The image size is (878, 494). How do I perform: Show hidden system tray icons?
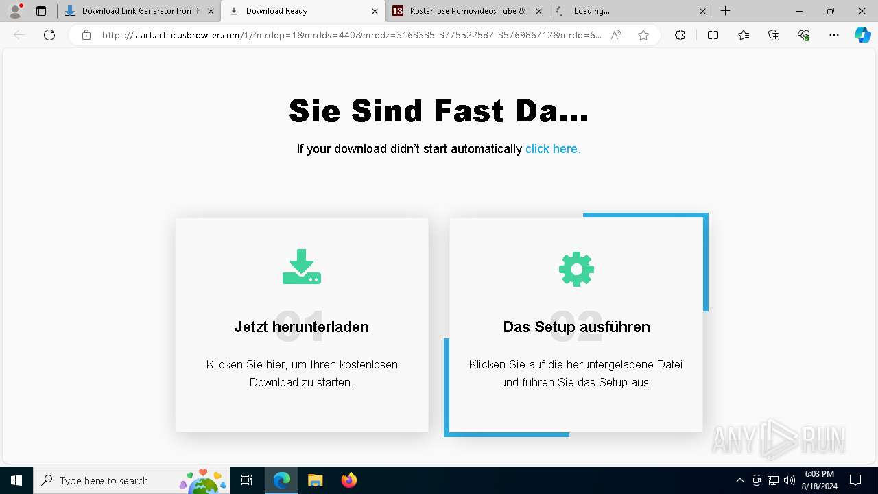[x=739, y=480]
